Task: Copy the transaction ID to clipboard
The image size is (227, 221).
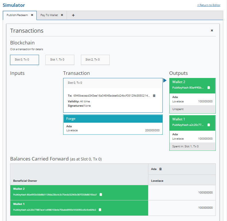Action: 154,96
